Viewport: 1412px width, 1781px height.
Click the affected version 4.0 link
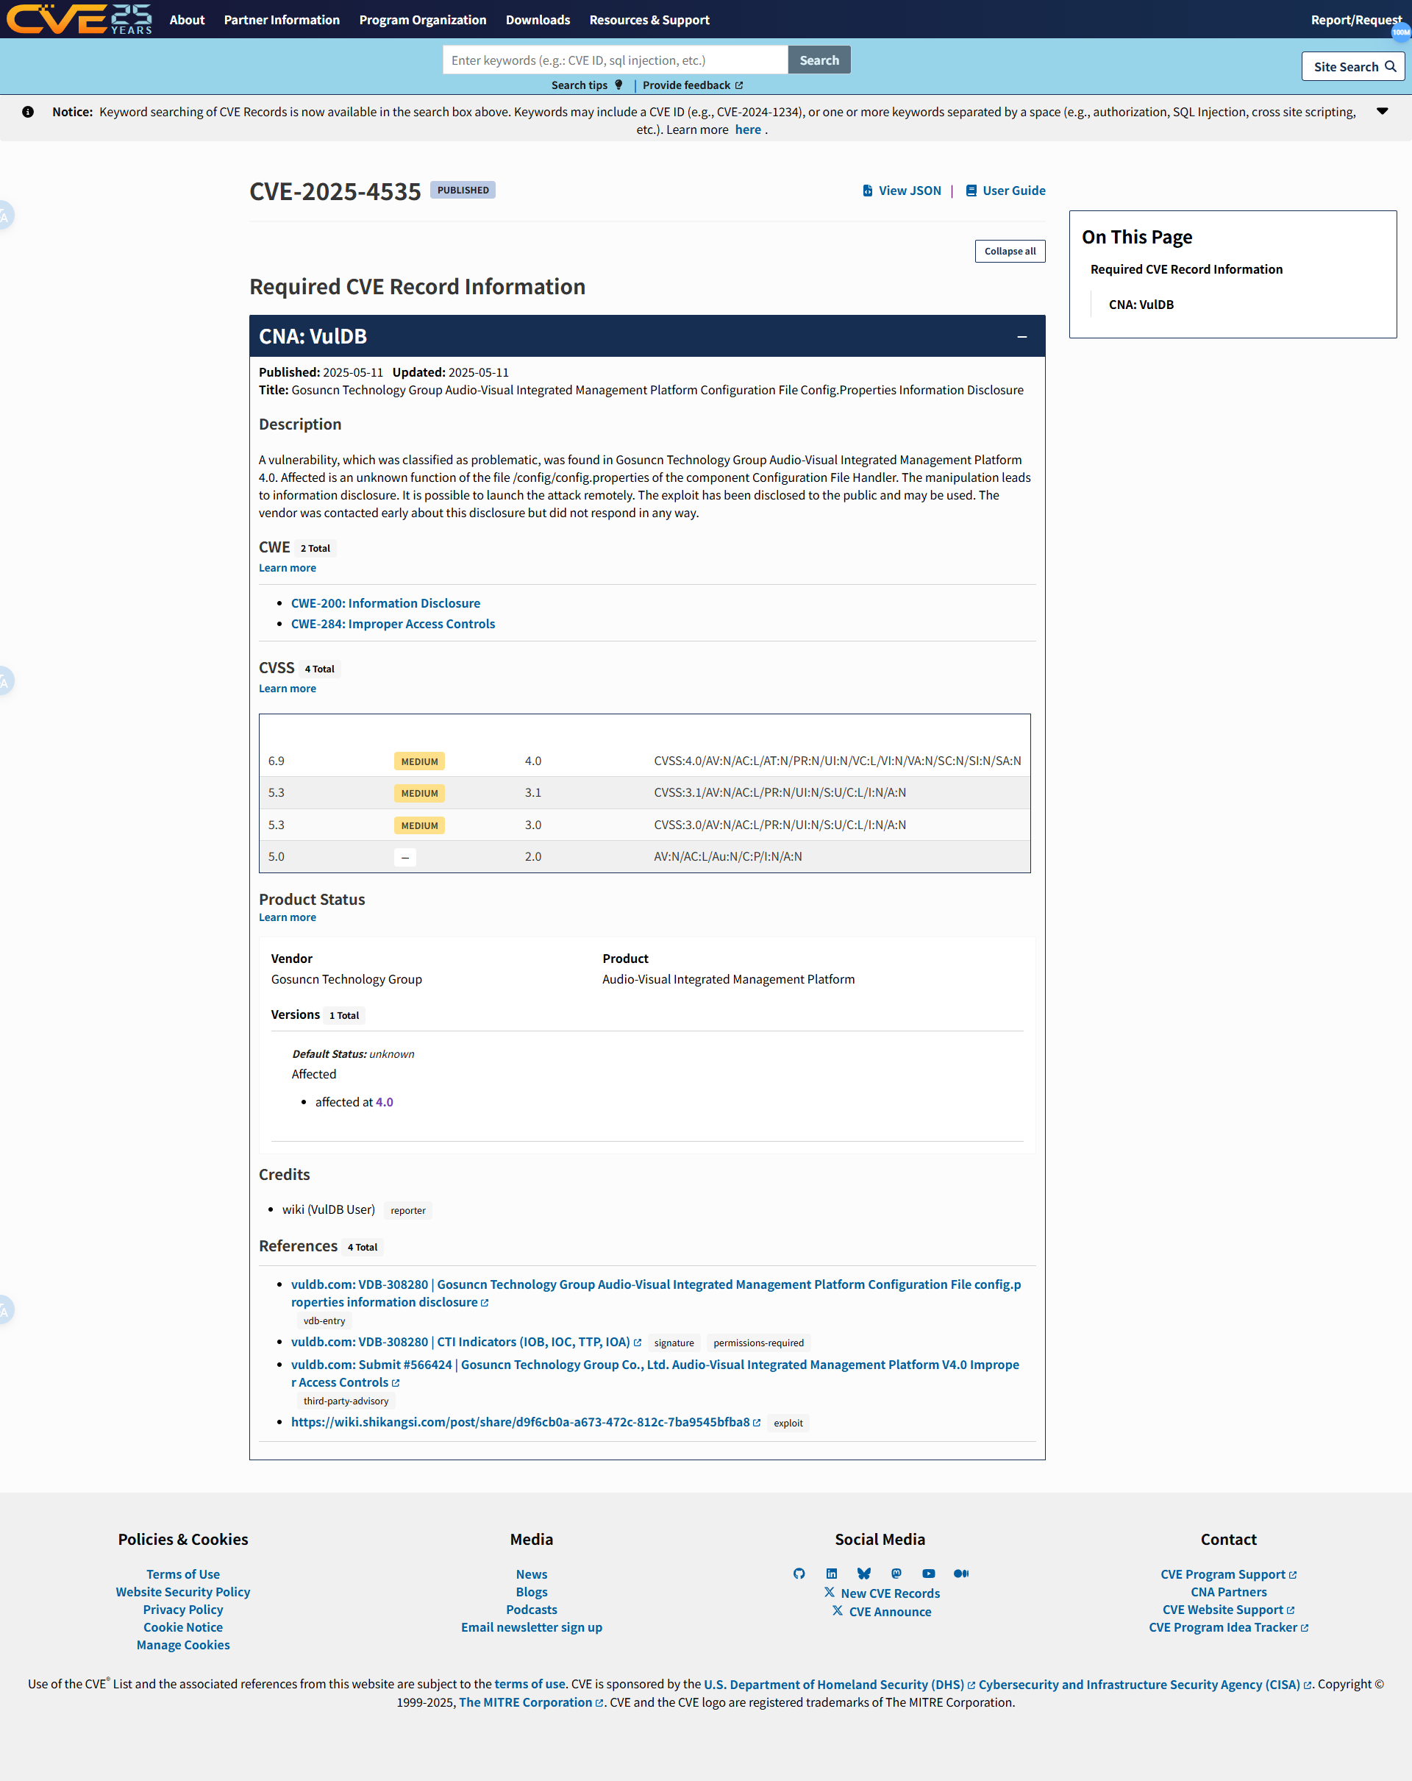pyautogui.click(x=385, y=1102)
